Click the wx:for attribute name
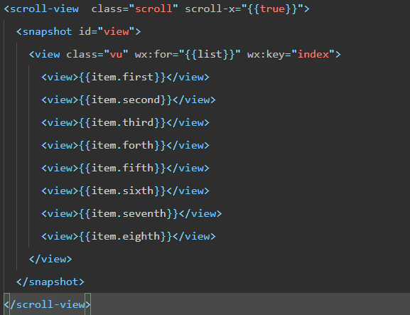The height and width of the screenshot is (315, 410). tap(153, 55)
